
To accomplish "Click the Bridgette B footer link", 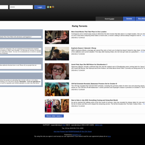I will (77, 131).
